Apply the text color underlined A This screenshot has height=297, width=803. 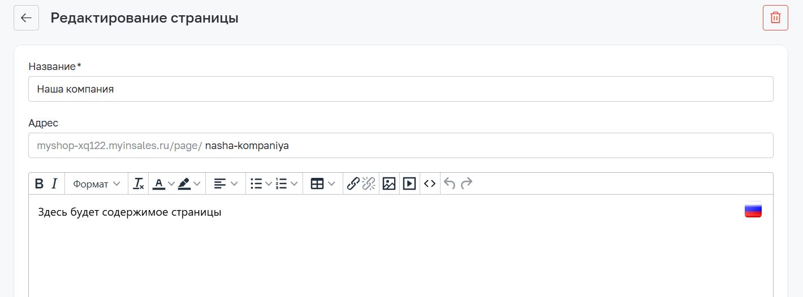(159, 184)
